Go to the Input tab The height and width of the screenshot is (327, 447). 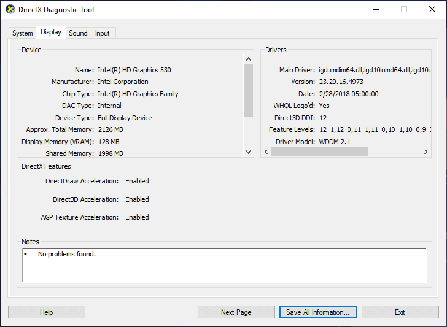[103, 33]
